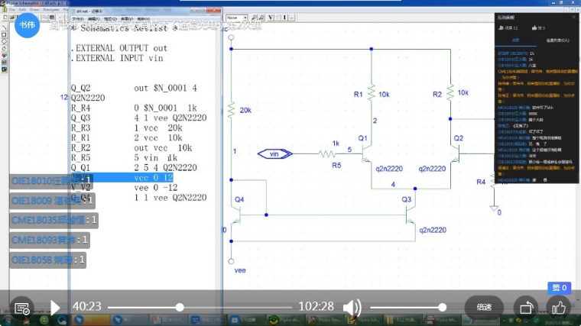Click the OIE18009 chat overlay bubble
The height and width of the screenshot is (326, 581).
pos(52,201)
